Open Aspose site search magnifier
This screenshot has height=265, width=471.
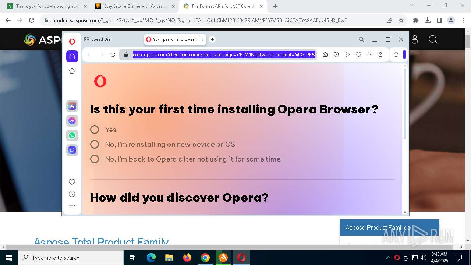pyautogui.click(x=433, y=39)
